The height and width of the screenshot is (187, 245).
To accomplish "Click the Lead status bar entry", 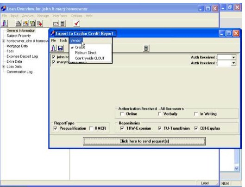I will [205, 183].
